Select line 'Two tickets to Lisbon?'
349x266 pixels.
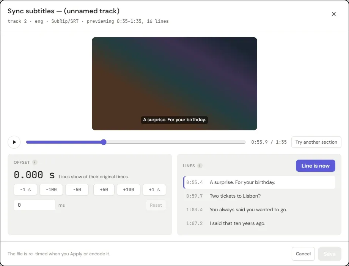[259, 196]
